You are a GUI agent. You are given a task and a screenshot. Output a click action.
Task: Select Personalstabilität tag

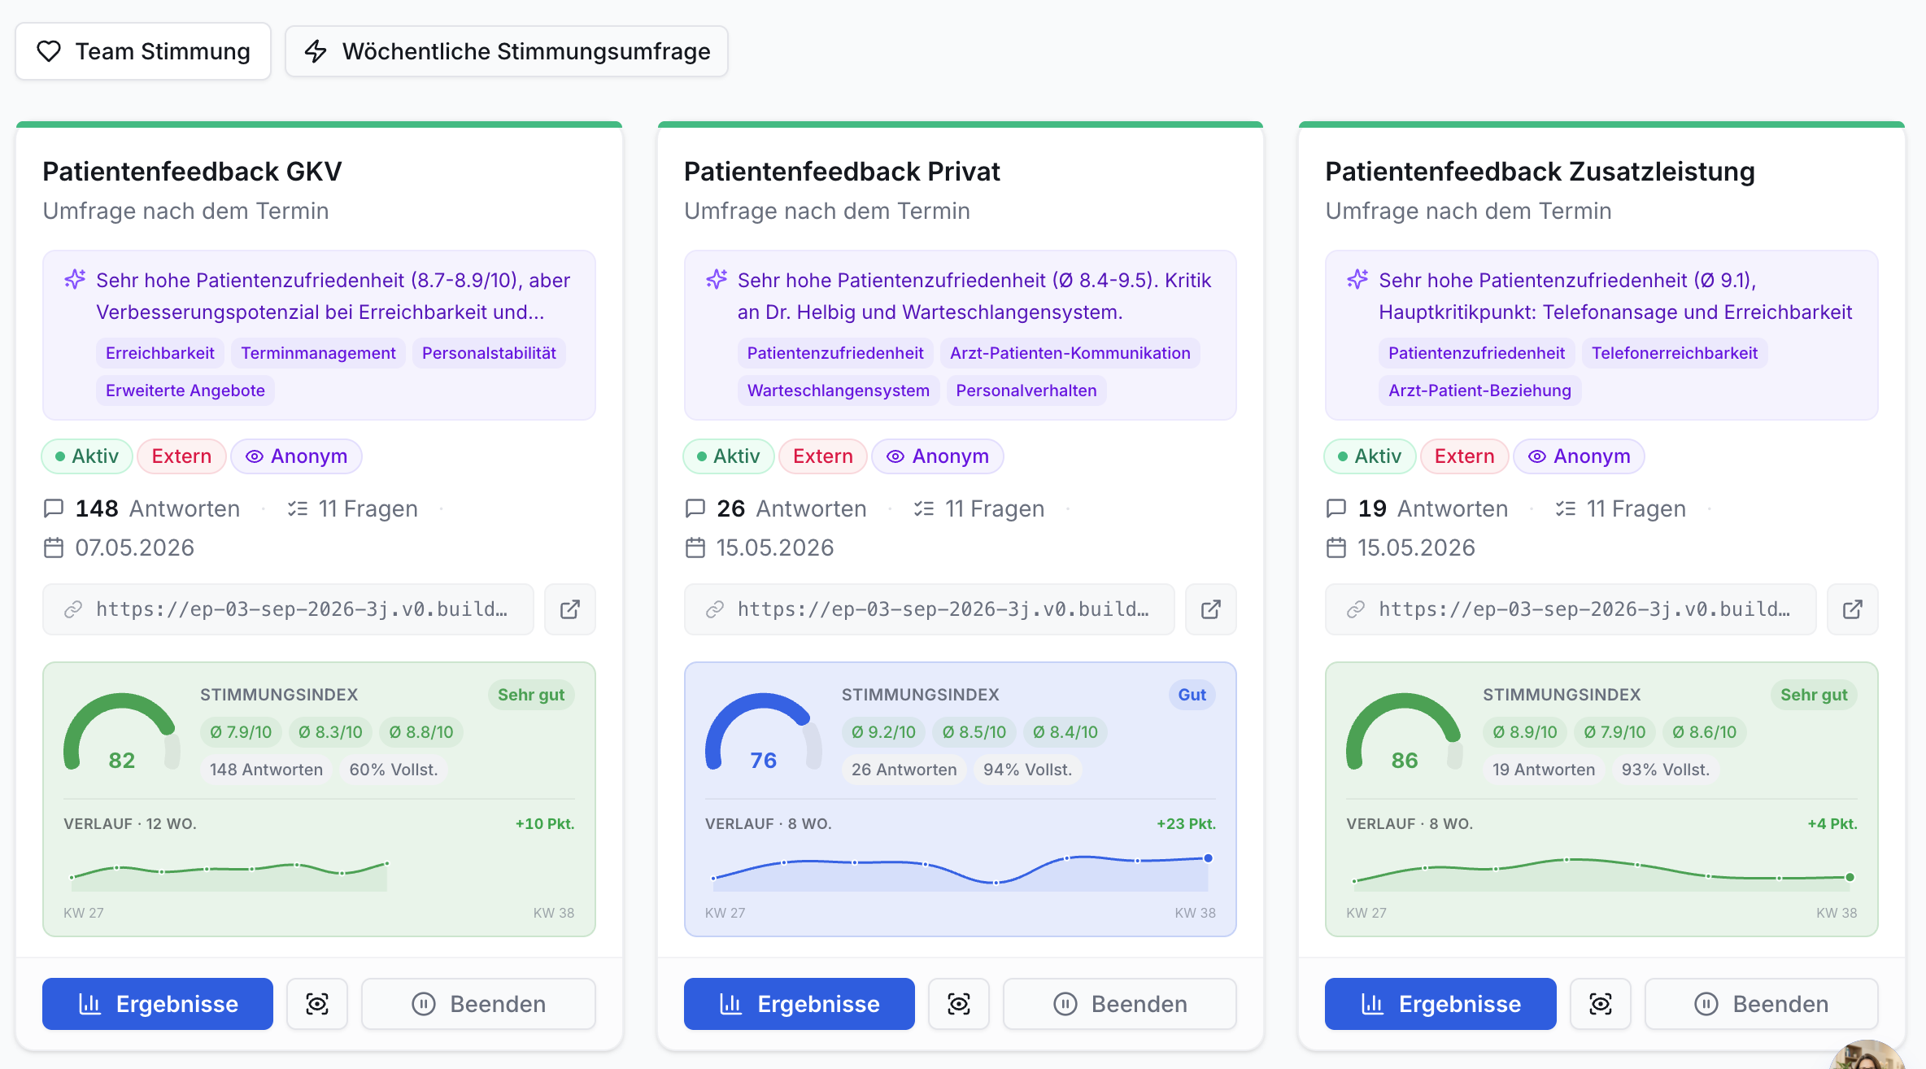click(489, 353)
